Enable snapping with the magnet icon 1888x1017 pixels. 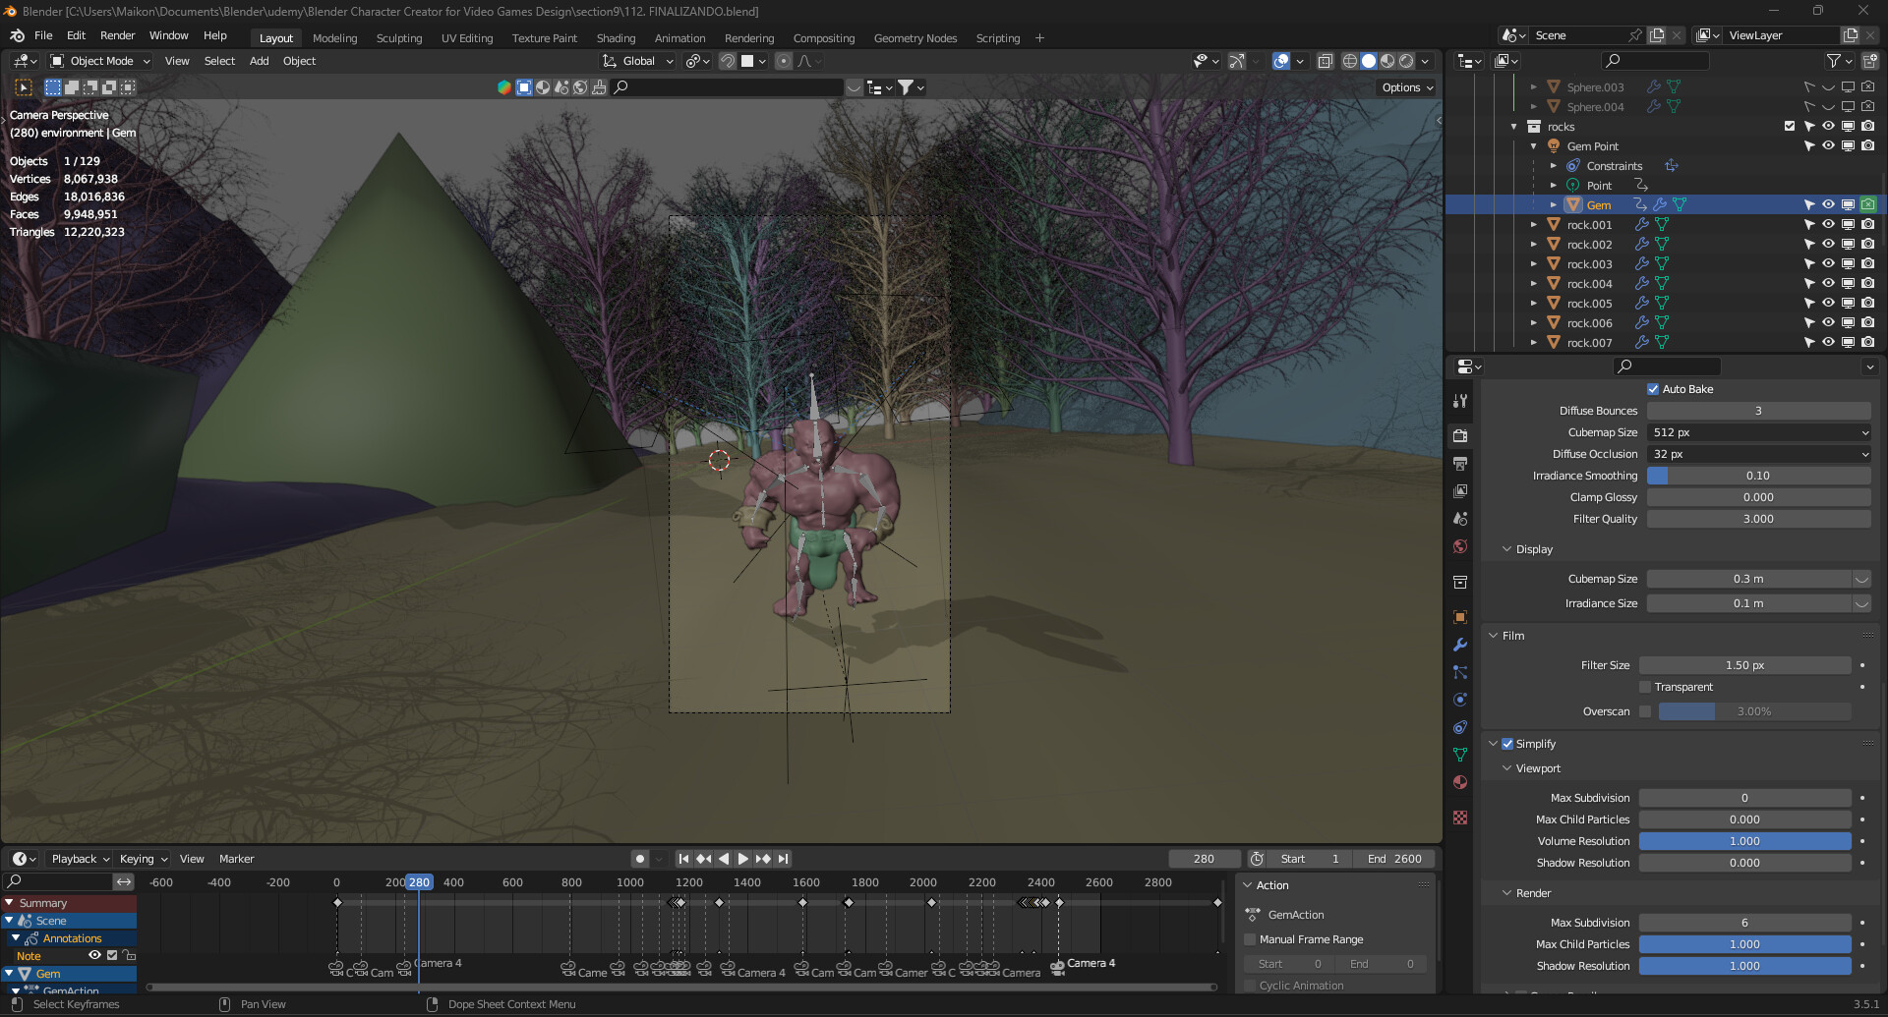[x=727, y=60]
